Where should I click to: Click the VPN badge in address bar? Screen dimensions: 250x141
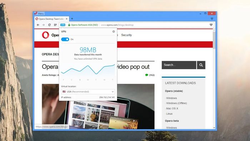(63, 25)
